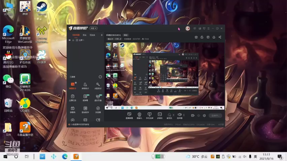The height and width of the screenshot is (161, 287).
Task: Open the weather widget showing 30°C 多云
Action: click(x=197, y=156)
